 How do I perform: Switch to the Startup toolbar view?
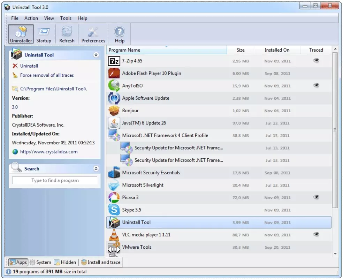tap(44, 34)
